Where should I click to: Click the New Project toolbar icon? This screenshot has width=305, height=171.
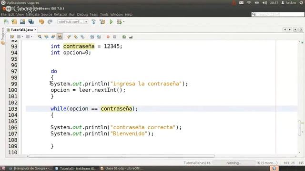click(x=14, y=22)
